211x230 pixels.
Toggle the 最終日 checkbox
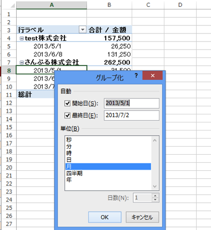point(67,116)
